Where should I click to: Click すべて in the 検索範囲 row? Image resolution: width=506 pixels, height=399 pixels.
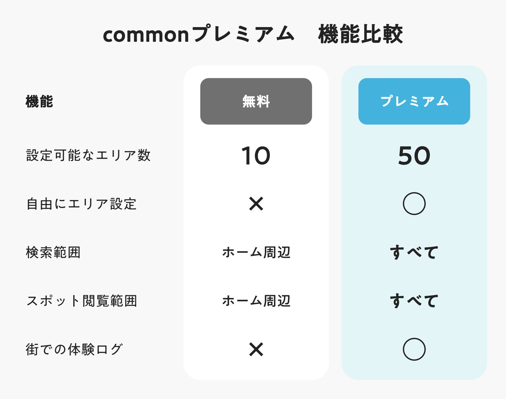[x=414, y=252]
